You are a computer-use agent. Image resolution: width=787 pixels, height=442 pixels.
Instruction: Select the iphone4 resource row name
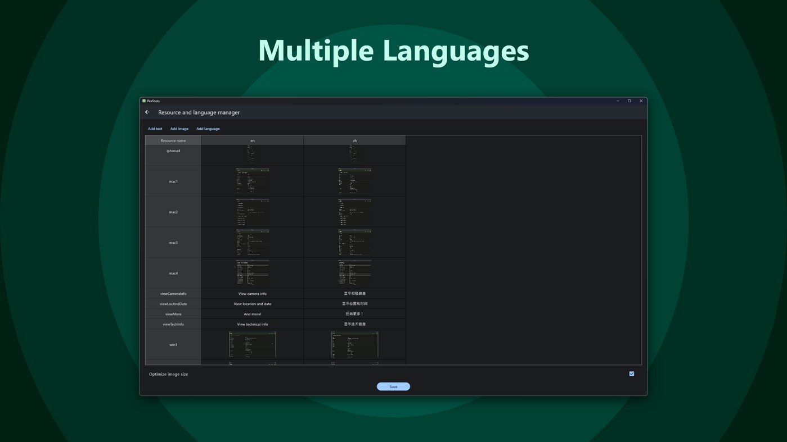pos(173,151)
